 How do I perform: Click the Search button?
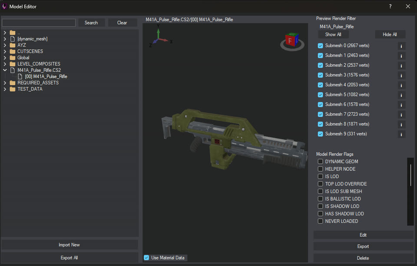pyautogui.click(x=91, y=23)
